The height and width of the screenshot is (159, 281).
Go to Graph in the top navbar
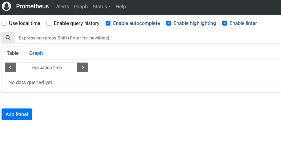[81, 7]
